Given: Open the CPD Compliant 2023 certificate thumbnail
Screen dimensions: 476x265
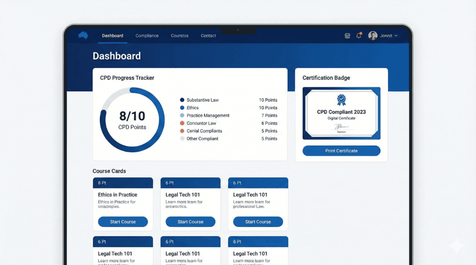Looking at the screenshot, I should click(x=341, y=113).
